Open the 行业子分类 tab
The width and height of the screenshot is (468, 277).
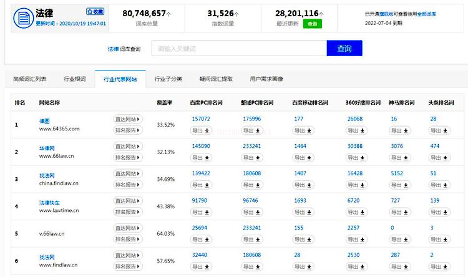[x=168, y=79]
